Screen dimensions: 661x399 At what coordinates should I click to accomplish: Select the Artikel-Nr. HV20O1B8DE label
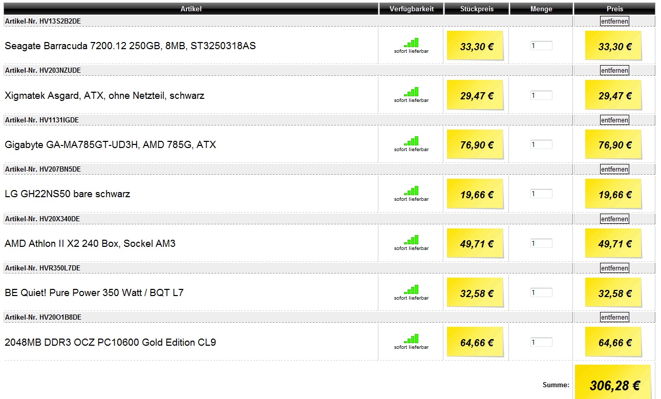43,318
